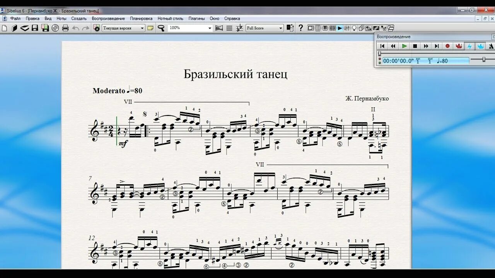495x278 pixels.
Task: Toggle the blue kettle Live Tempo icon
Action: click(x=480, y=46)
